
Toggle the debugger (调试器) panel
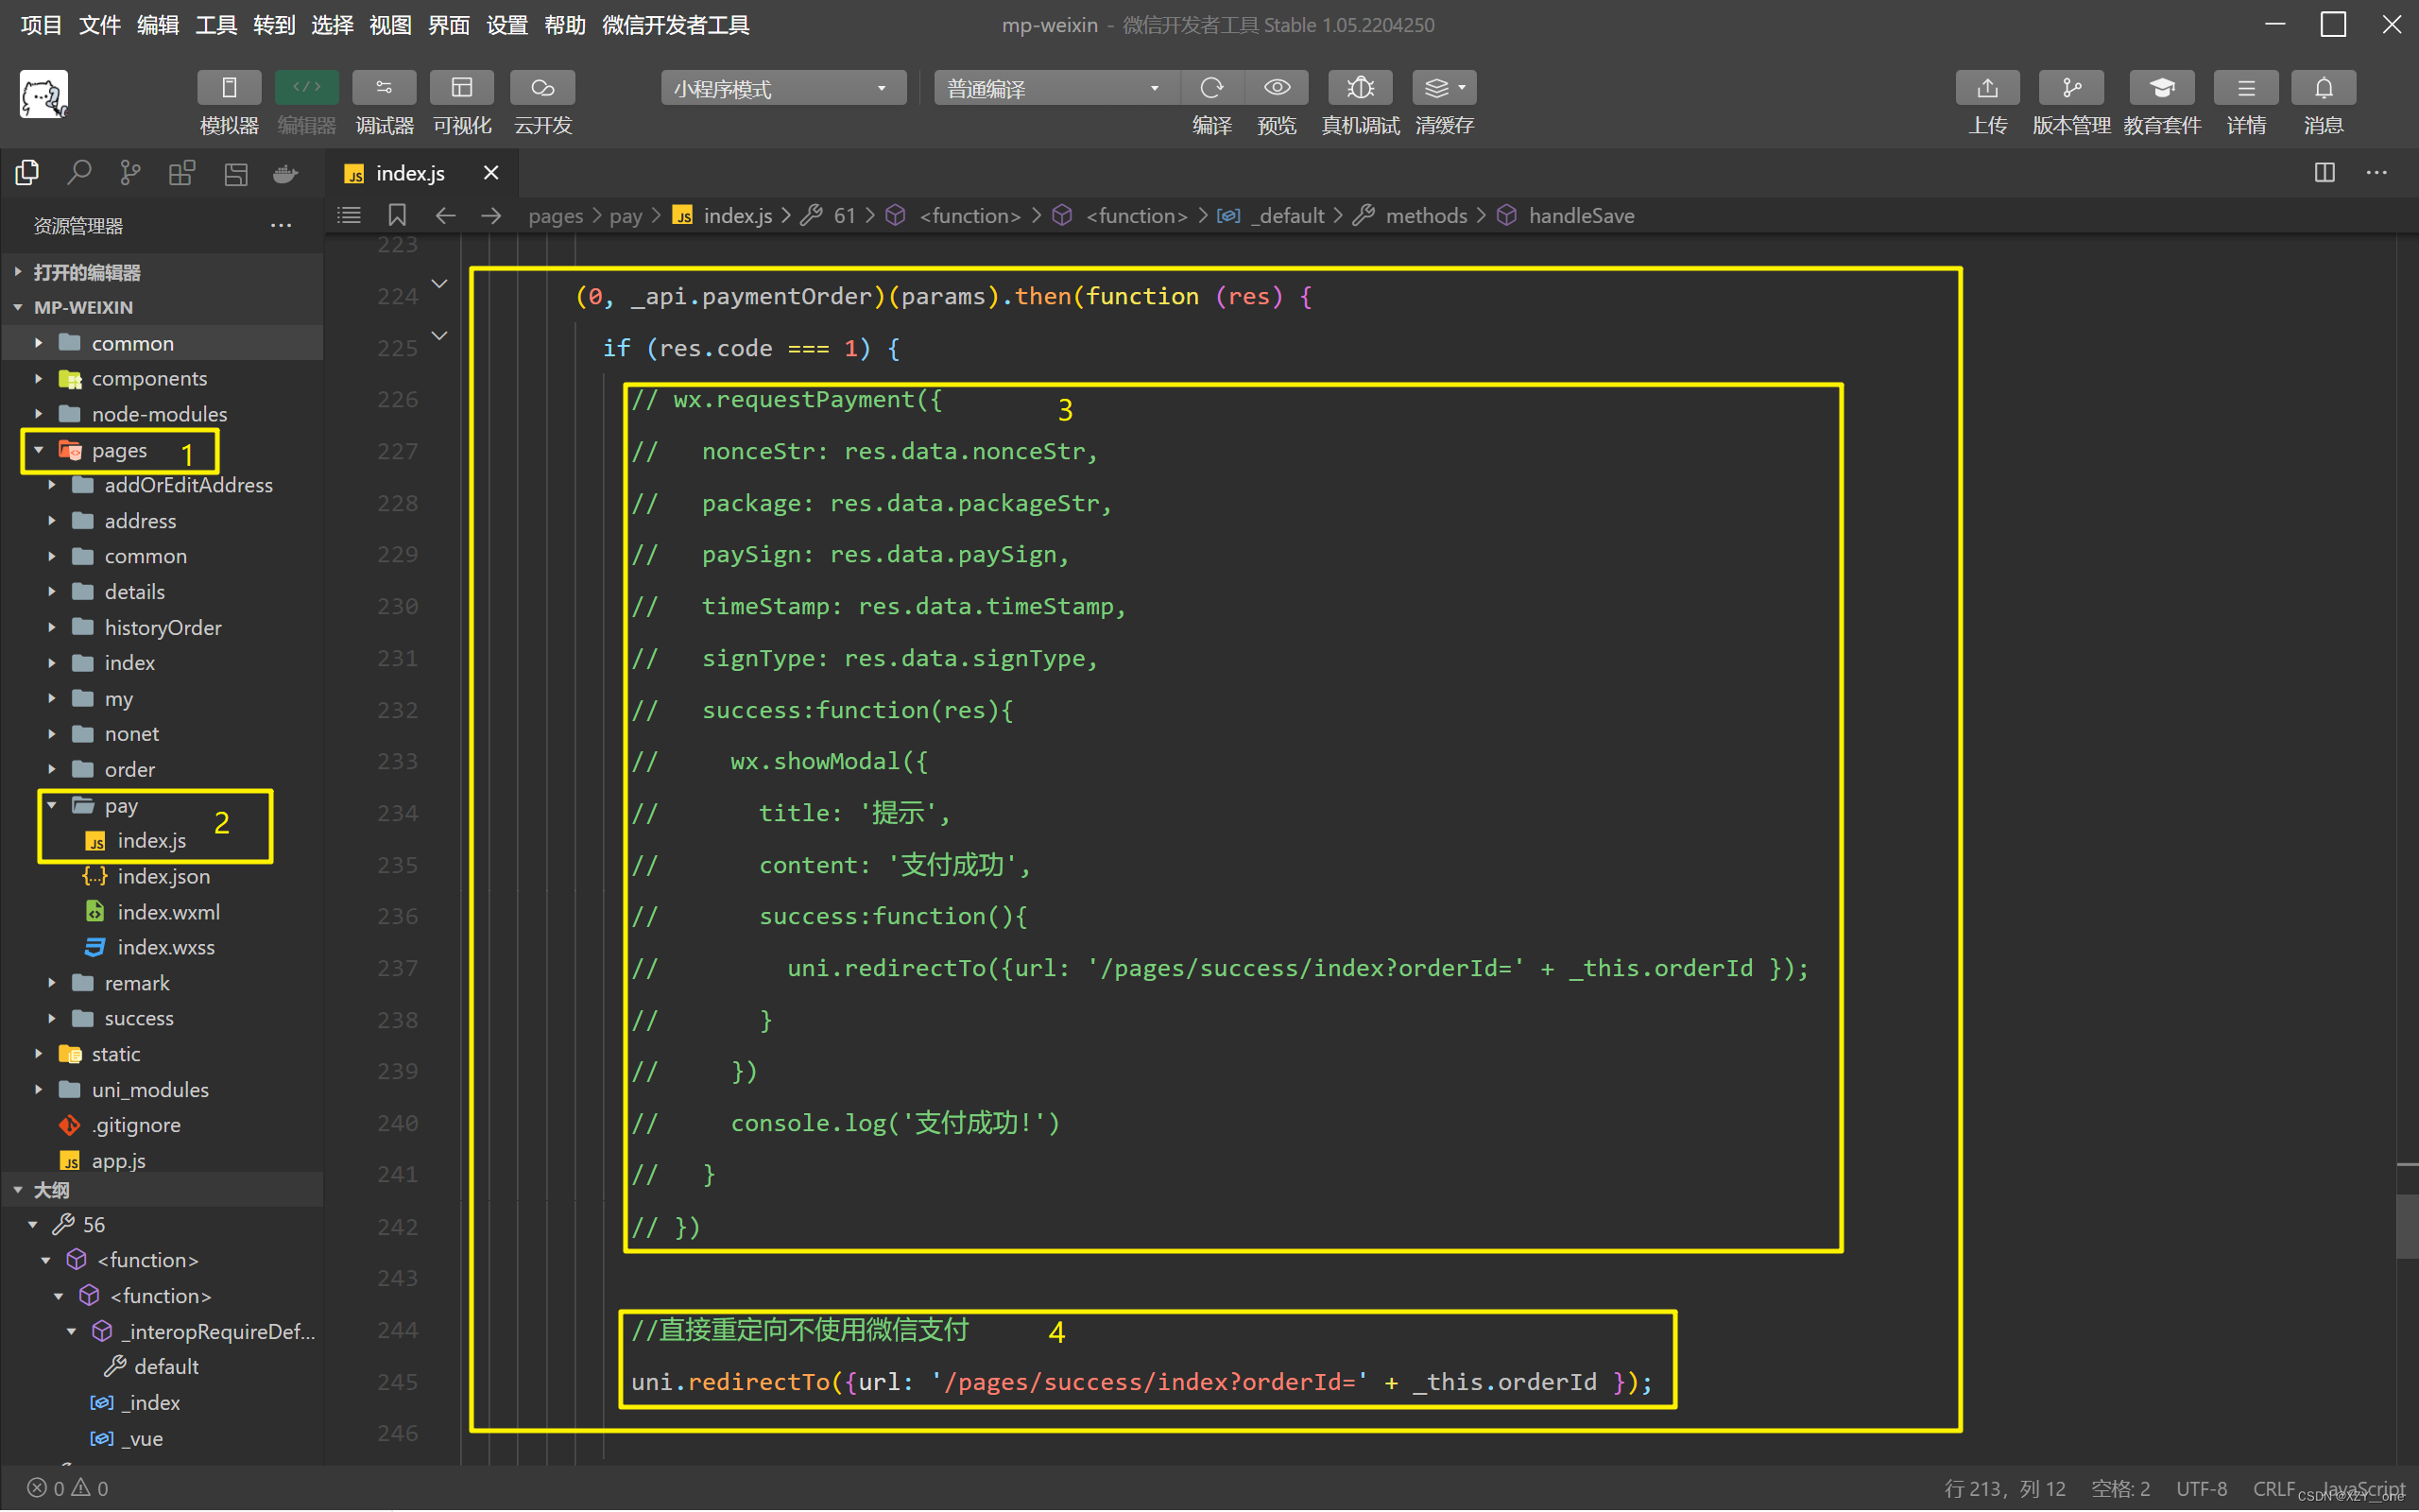384,88
